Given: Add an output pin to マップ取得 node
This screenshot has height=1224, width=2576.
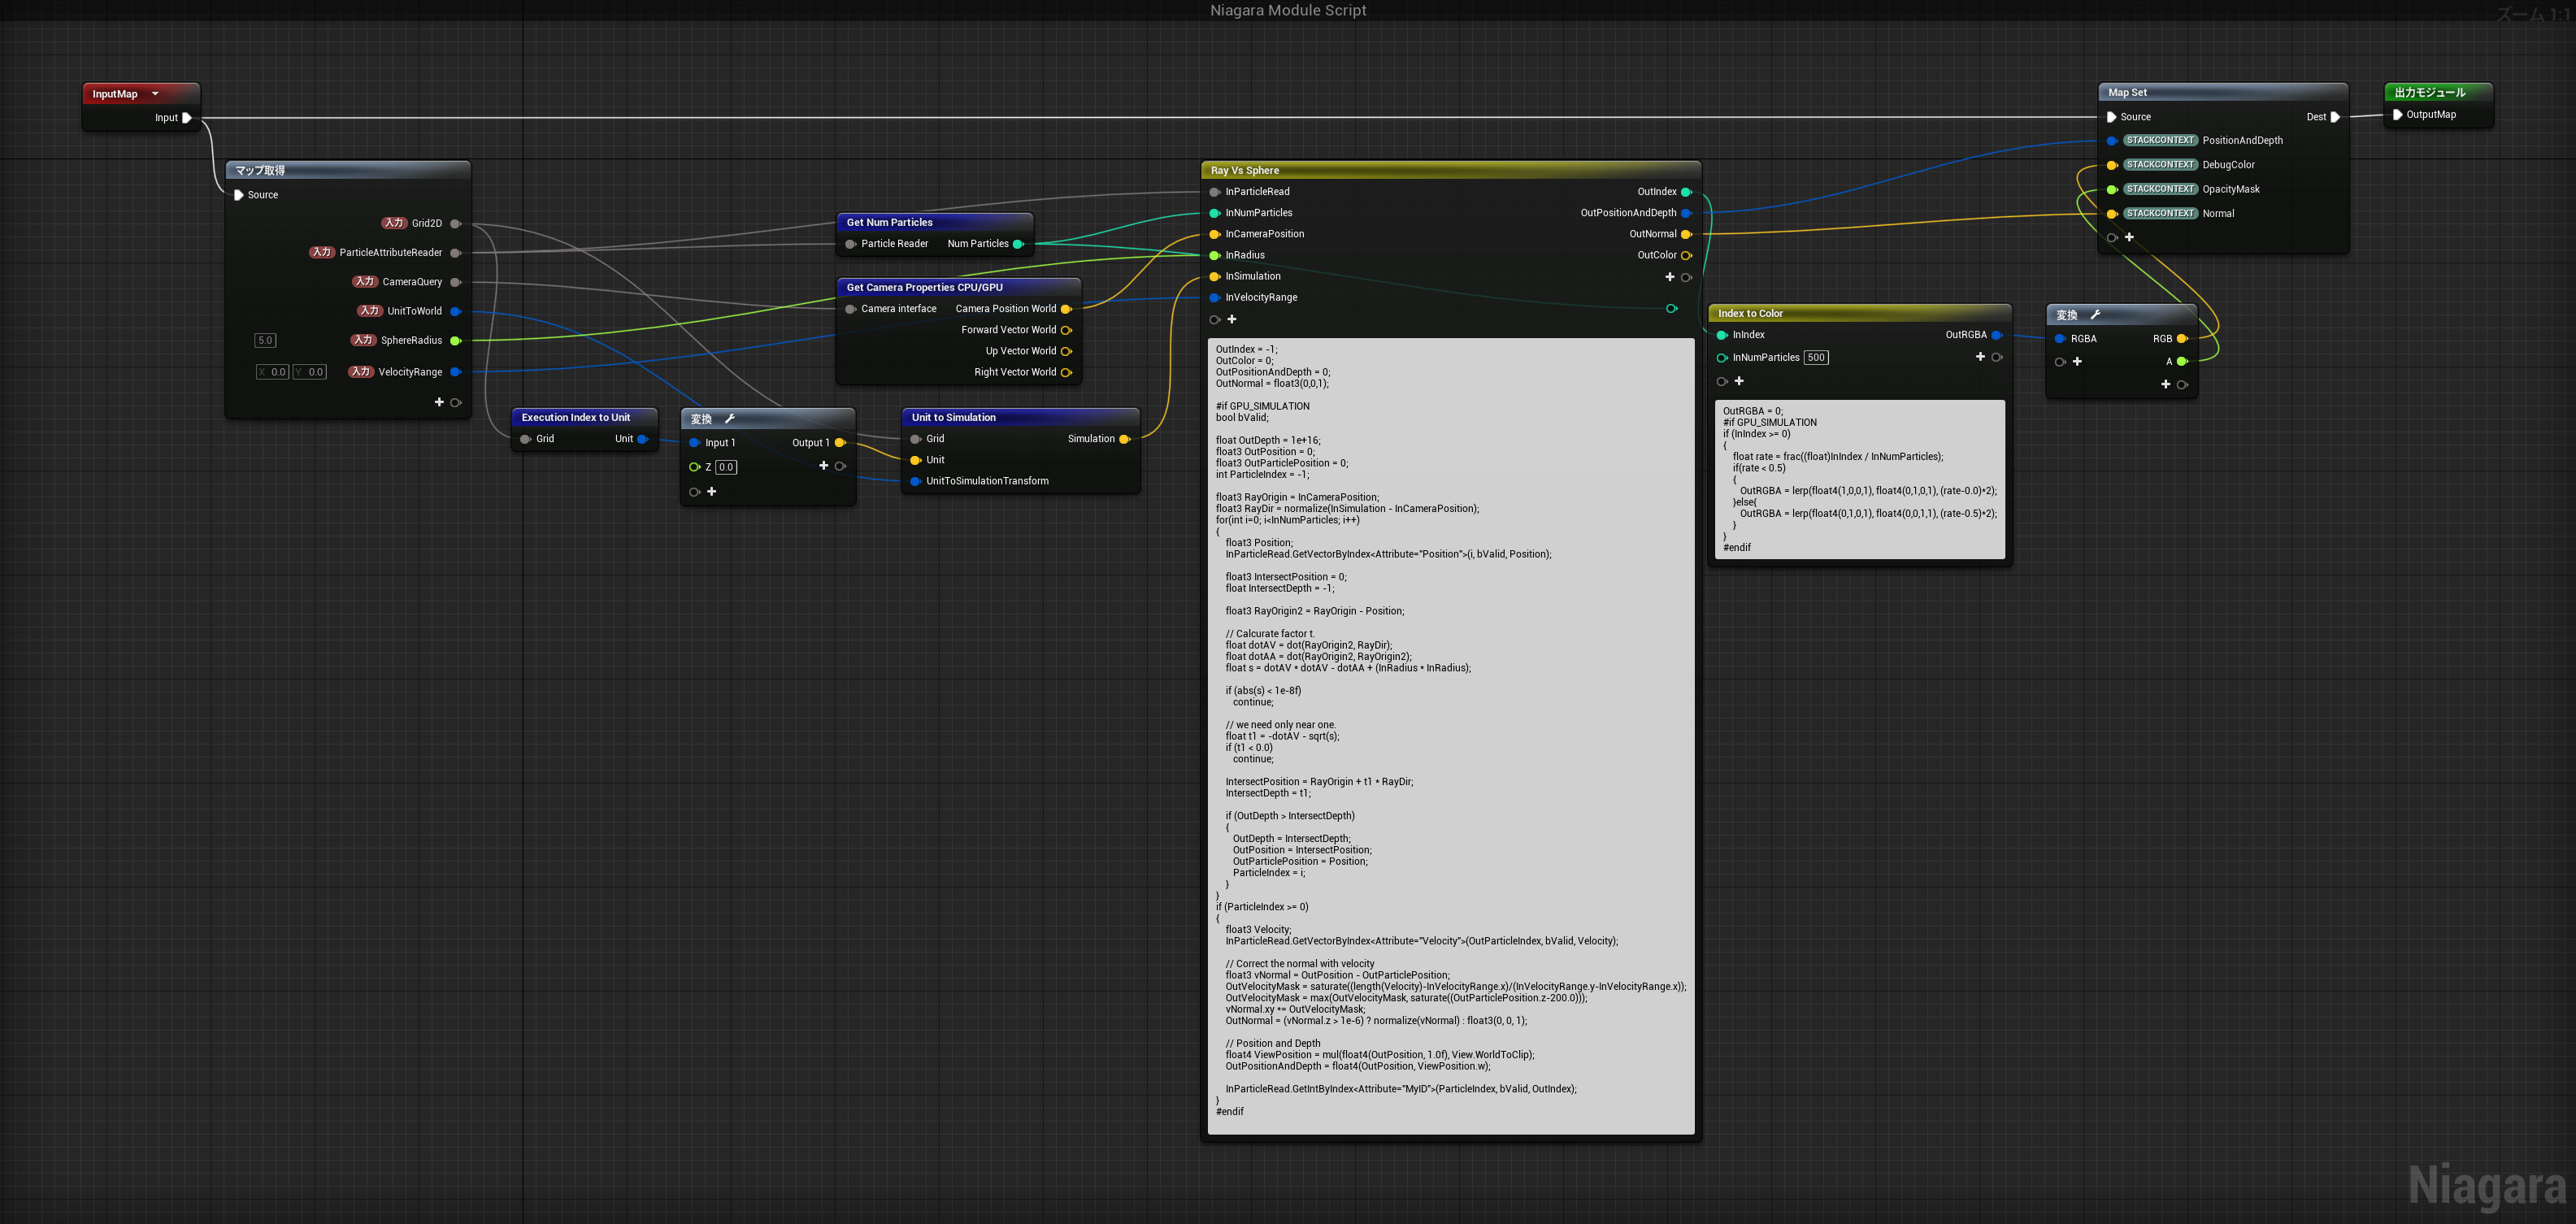Looking at the screenshot, I should click(439, 402).
